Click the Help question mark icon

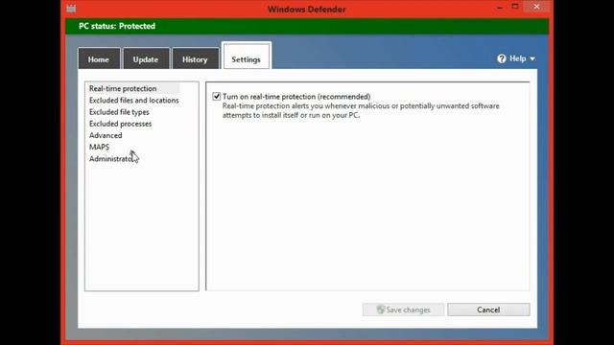[502, 58]
